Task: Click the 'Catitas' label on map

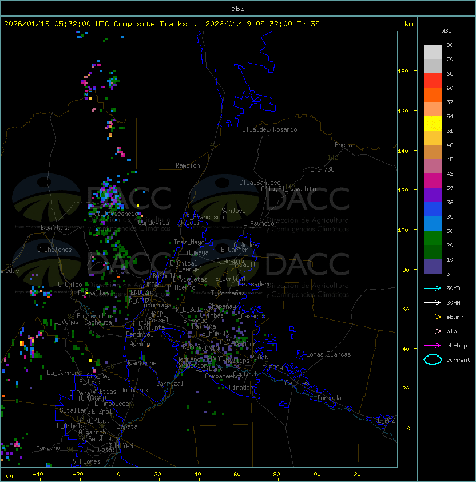Action: 297,383
